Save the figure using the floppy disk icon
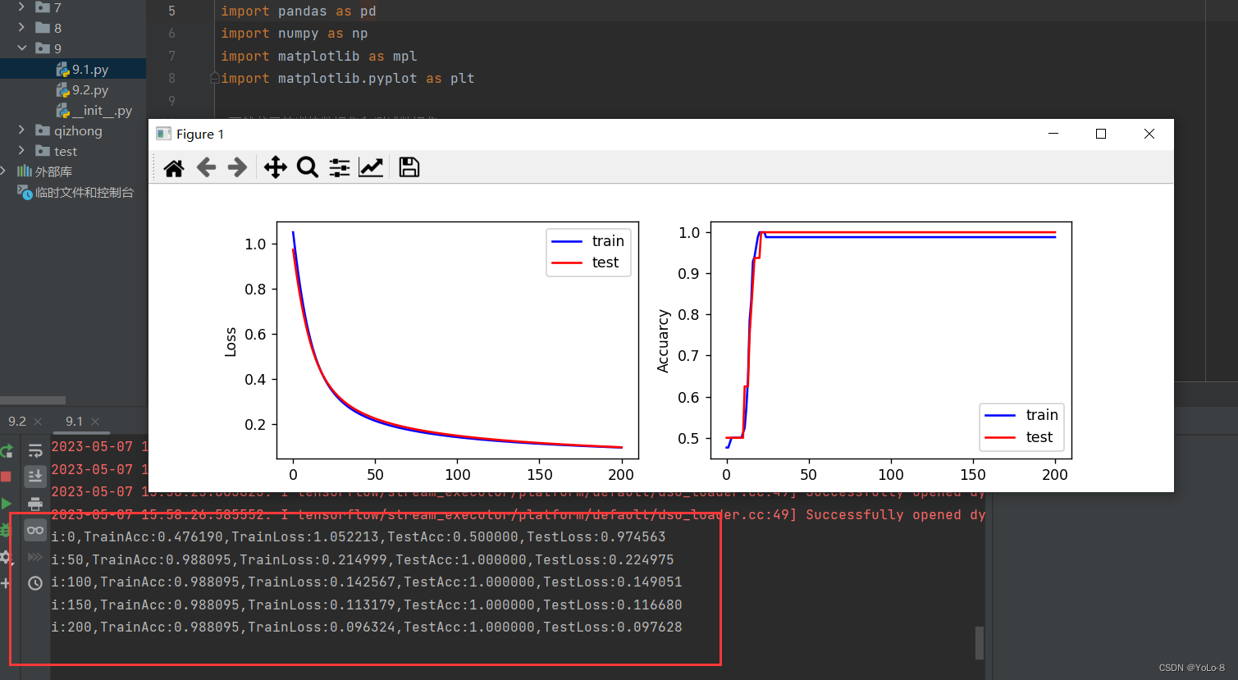The width and height of the screenshot is (1238, 680). [409, 167]
